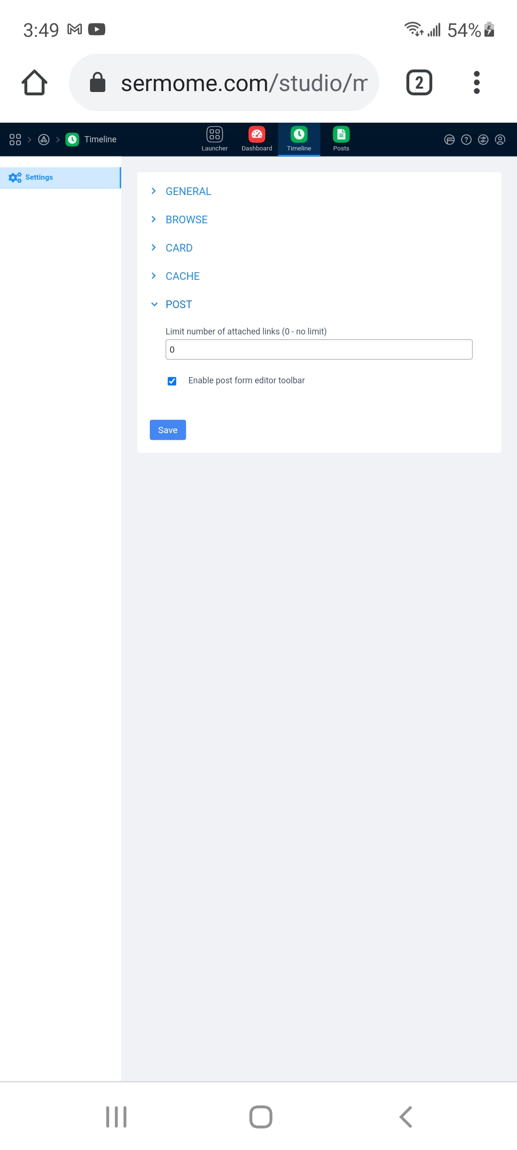Image resolution: width=517 pixels, height=1150 pixels.
Task: Toggle Enable post form editor toolbar checkbox
Action: click(x=172, y=381)
